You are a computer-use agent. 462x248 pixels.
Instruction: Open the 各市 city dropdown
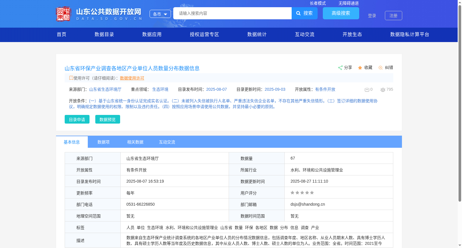tap(160, 14)
